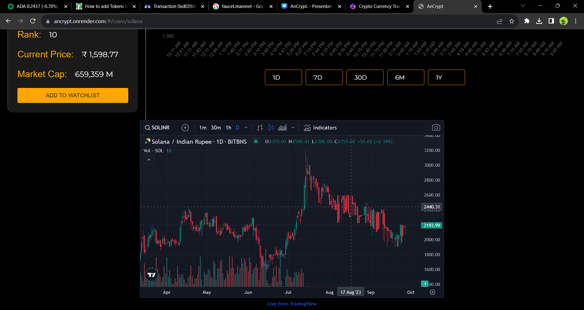Expand the chart style dropdown arrow

(293, 128)
